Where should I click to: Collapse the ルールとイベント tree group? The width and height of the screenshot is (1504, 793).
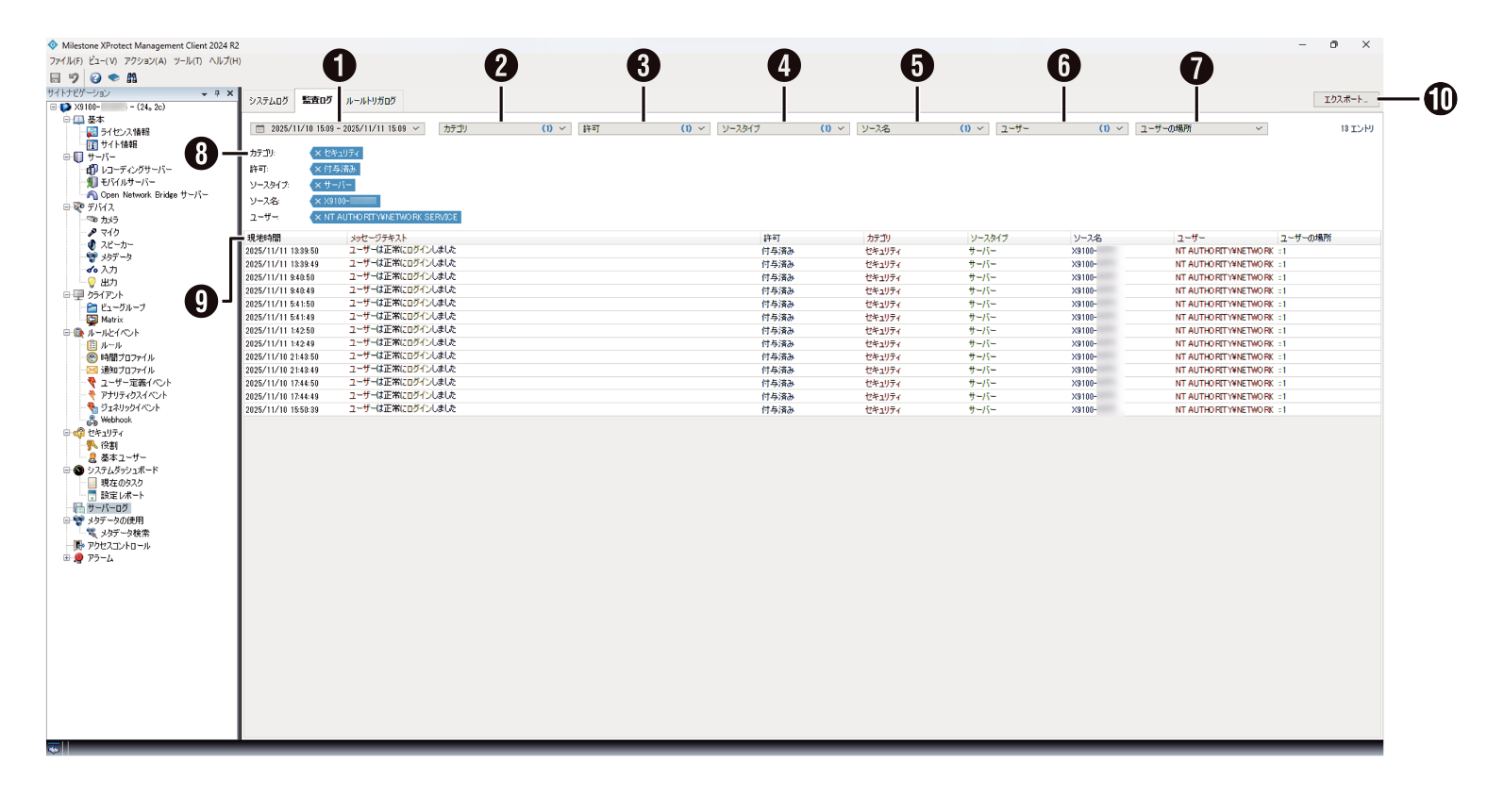point(66,333)
